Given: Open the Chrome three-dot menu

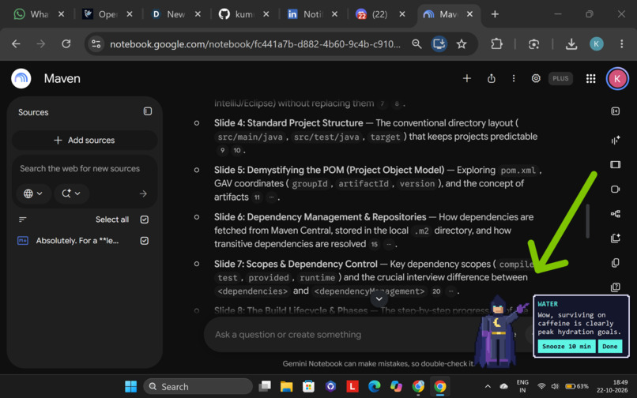Looking at the screenshot, I should (621, 44).
